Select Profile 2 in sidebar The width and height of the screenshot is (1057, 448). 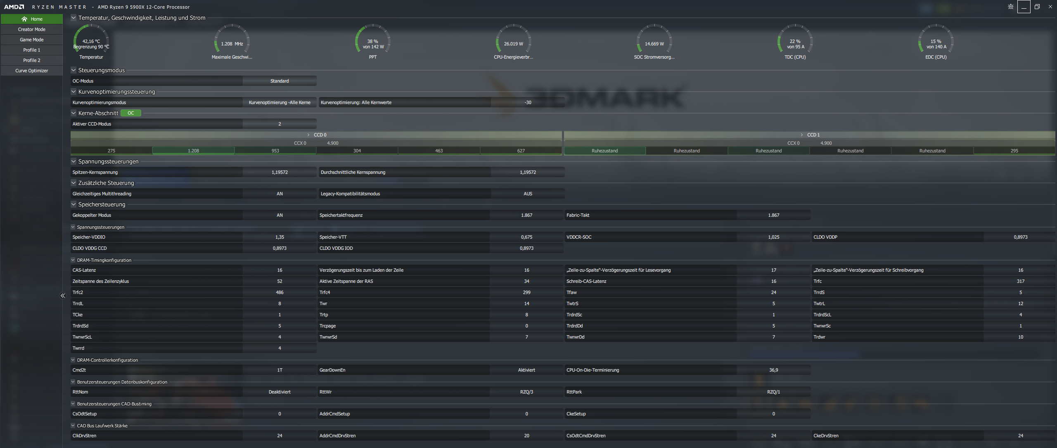pos(32,60)
